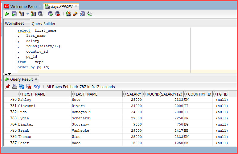Screen dimensions: 238x154
Task: Click the Print results icon
Action: (x=14, y=87)
